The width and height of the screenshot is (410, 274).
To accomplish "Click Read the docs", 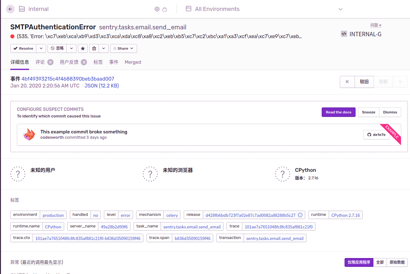I will [x=338, y=112].
